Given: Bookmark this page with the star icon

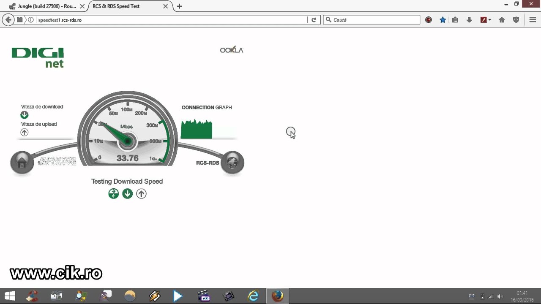Looking at the screenshot, I should tap(443, 20).
